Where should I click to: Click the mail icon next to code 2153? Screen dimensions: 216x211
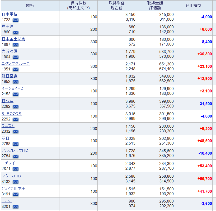(x=16, y=94)
